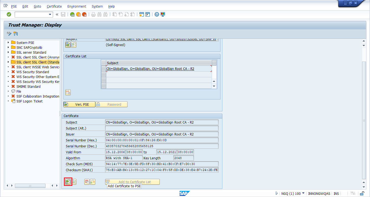This screenshot has height=197, width=370.
Task: Expand the System PSE tree node
Action: click(x=8, y=43)
